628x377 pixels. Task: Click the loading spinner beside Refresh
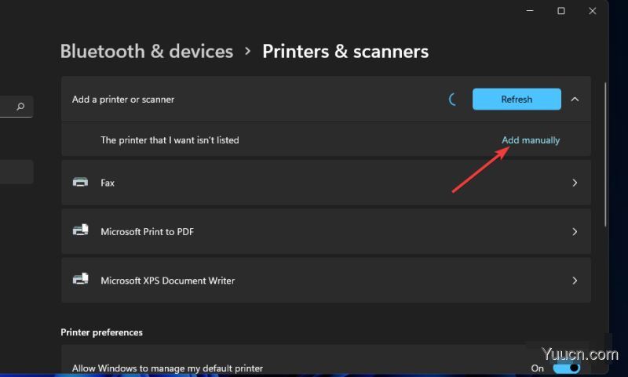[453, 100]
